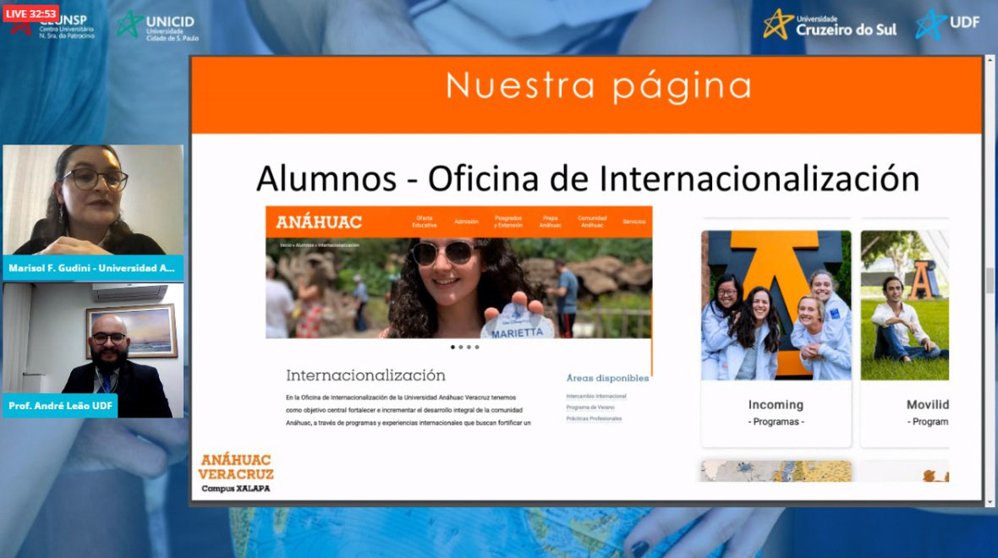The height and width of the screenshot is (558, 998).
Task: Click the UDF star logo
Action: 948,25
